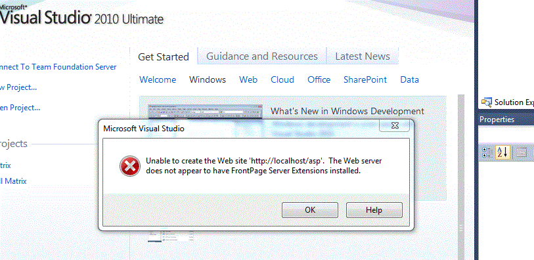Viewport: 534px width, 260px height.
Task: Open the Get Started tab
Action: tap(164, 57)
